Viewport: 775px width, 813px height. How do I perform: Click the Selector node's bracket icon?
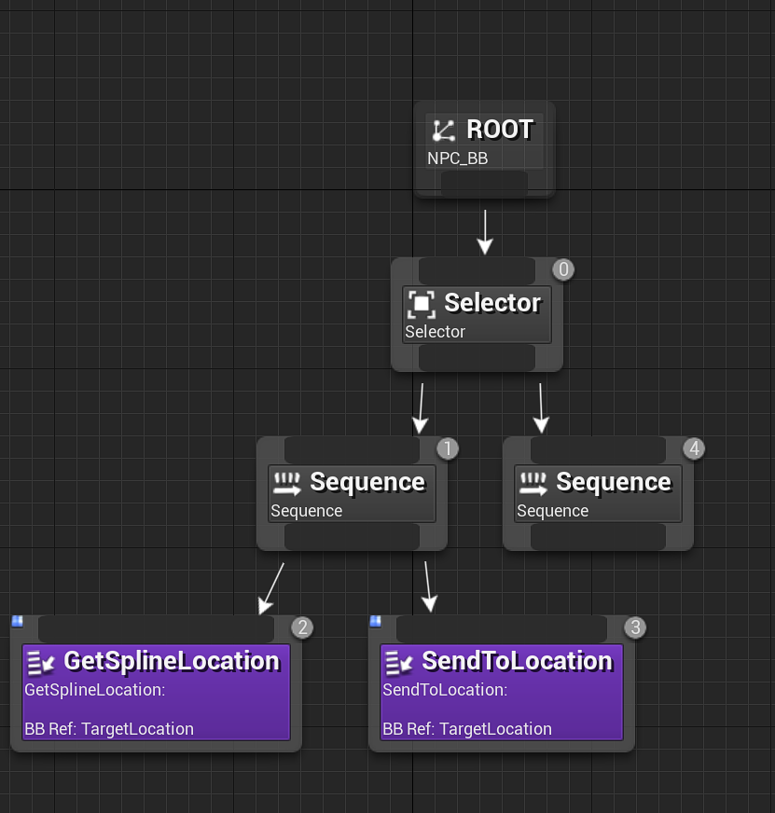[422, 303]
